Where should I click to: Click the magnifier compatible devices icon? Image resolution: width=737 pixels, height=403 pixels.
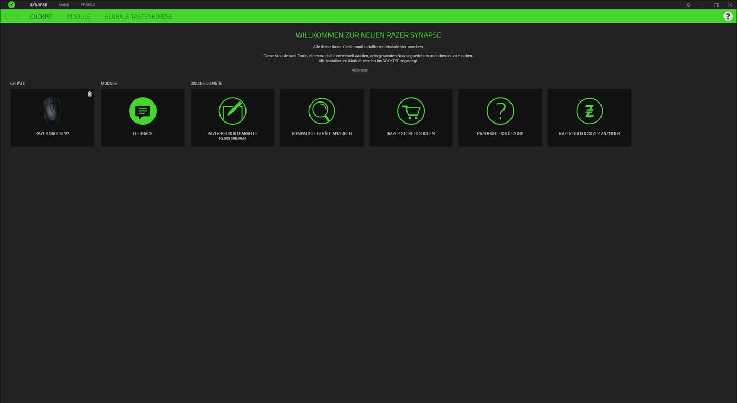pyautogui.click(x=322, y=111)
